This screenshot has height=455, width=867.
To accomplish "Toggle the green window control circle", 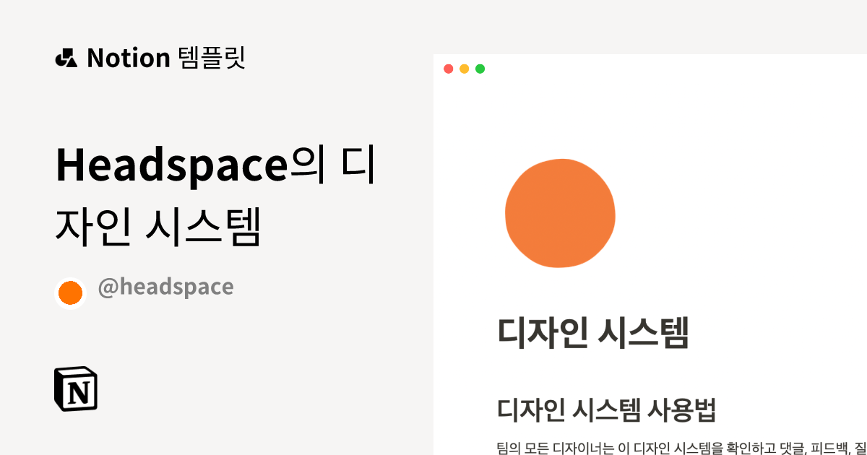I will pos(479,69).
